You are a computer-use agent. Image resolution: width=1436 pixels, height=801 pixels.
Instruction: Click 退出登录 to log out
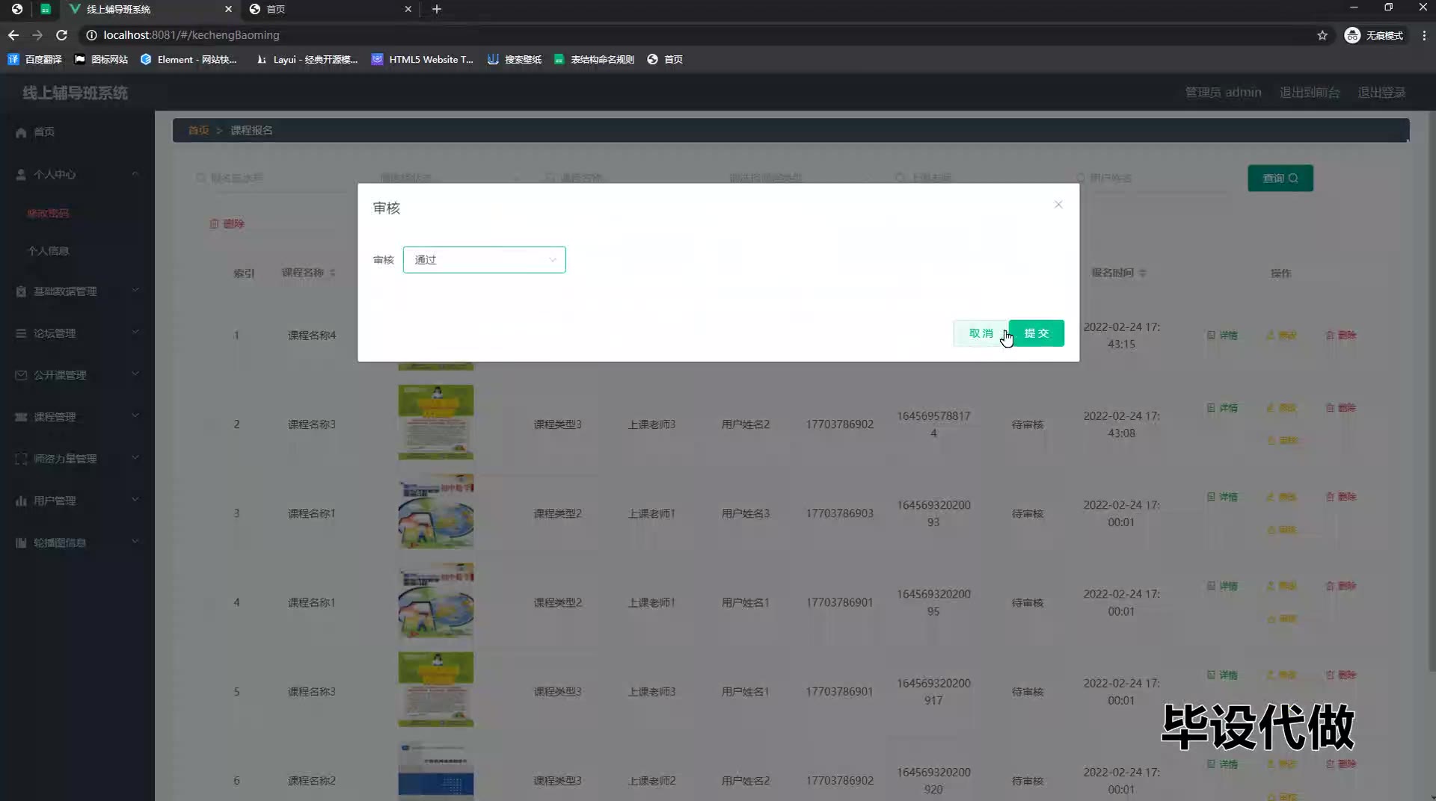pos(1381,93)
